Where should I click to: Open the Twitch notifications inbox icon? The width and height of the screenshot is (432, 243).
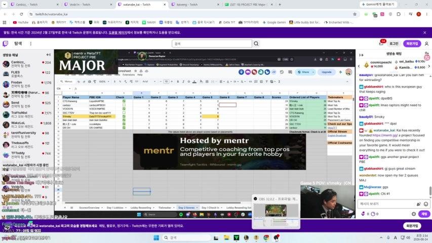tap(381, 43)
